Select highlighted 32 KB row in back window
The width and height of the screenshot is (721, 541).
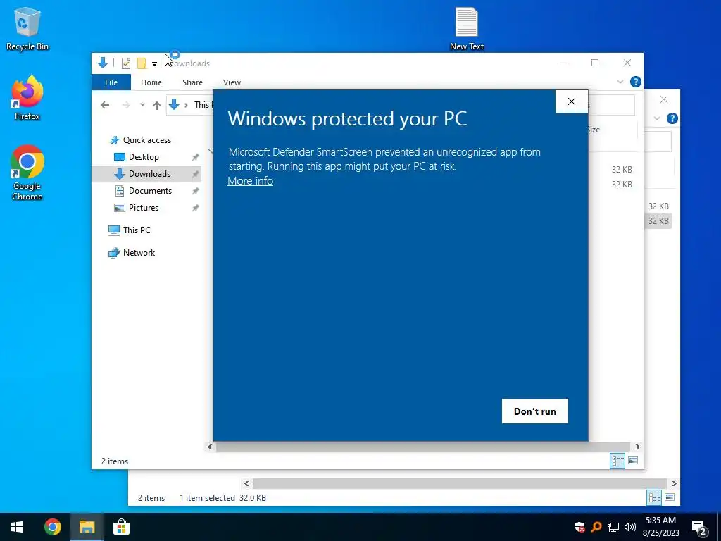(658, 221)
